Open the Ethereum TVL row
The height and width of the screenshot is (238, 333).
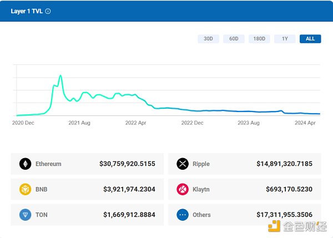88,164
